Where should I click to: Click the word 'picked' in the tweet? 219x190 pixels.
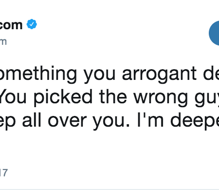63,97
